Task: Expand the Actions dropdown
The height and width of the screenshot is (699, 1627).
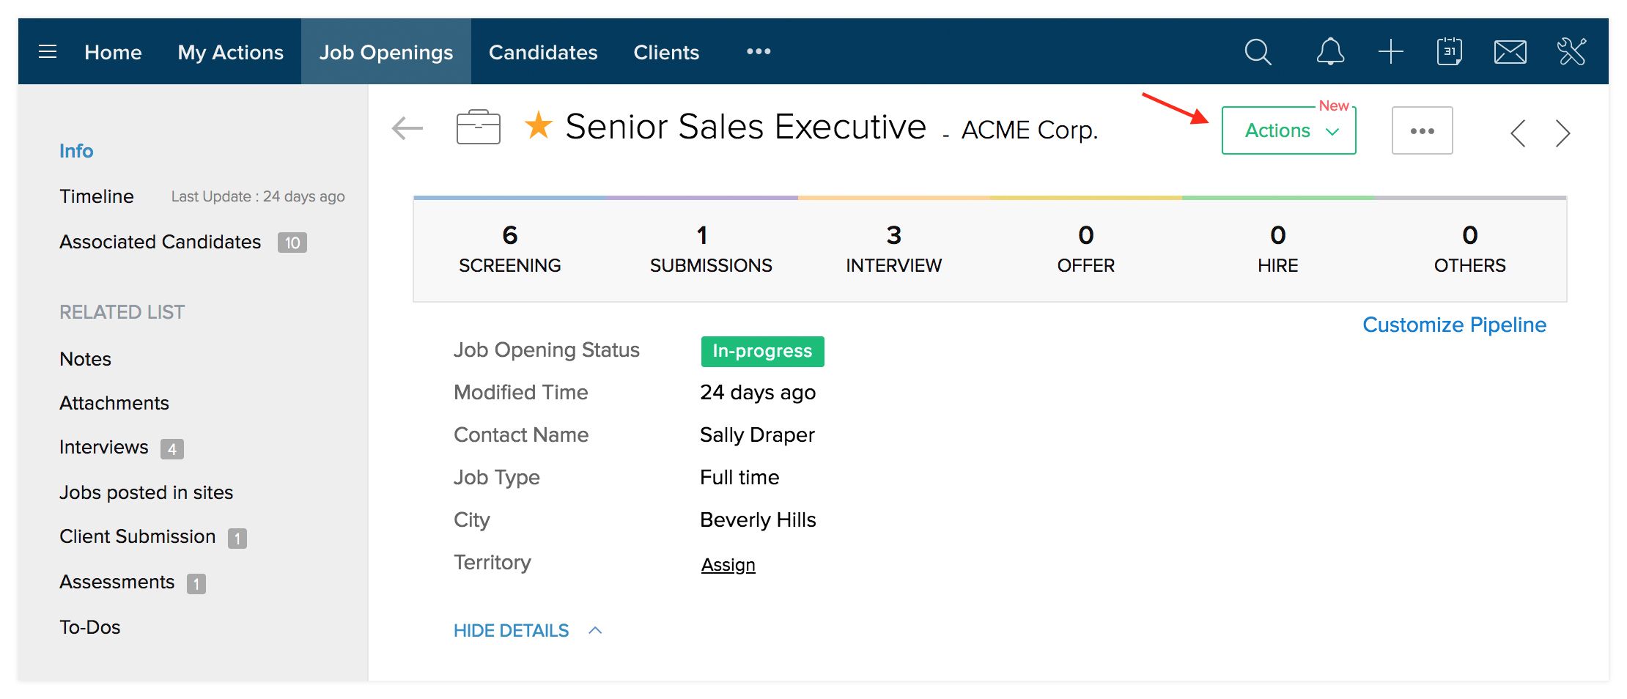Action: 1288,131
